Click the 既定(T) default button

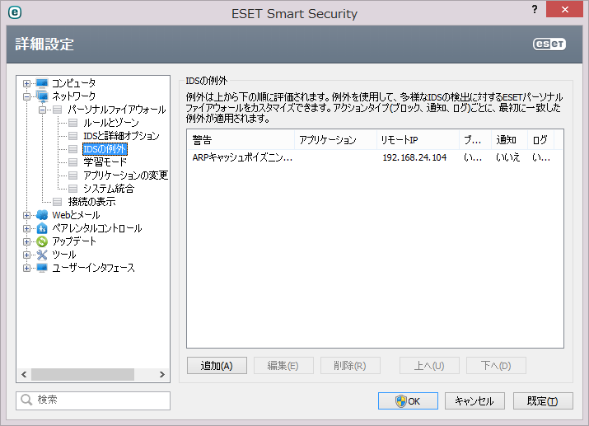(x=543, y=401)
